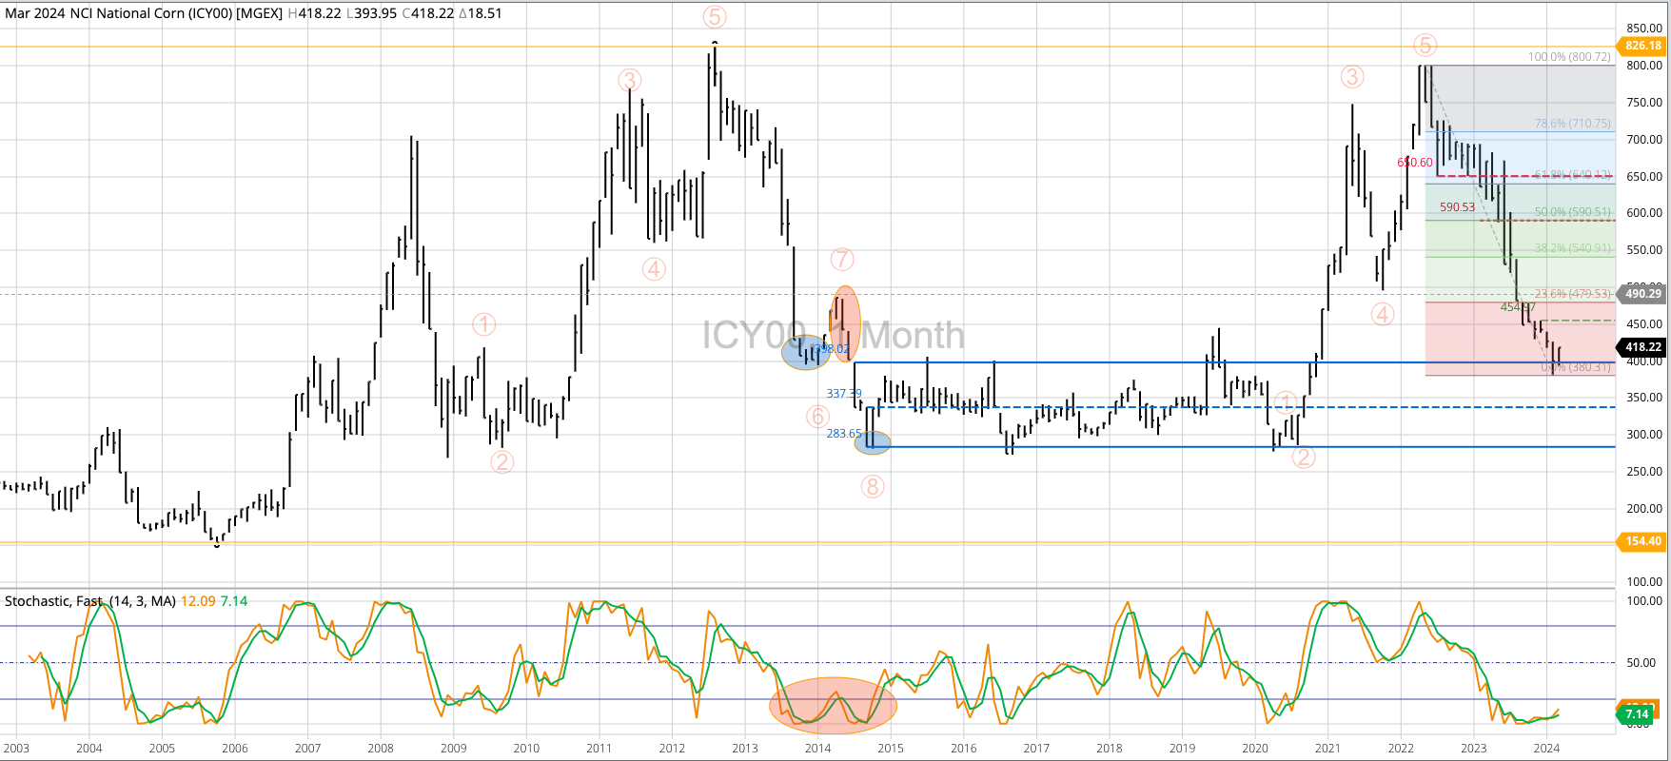Screen dimensions: 1671x761
Task: Open the Stochastic Fast indicator title
Action: [x=90, y=601]
